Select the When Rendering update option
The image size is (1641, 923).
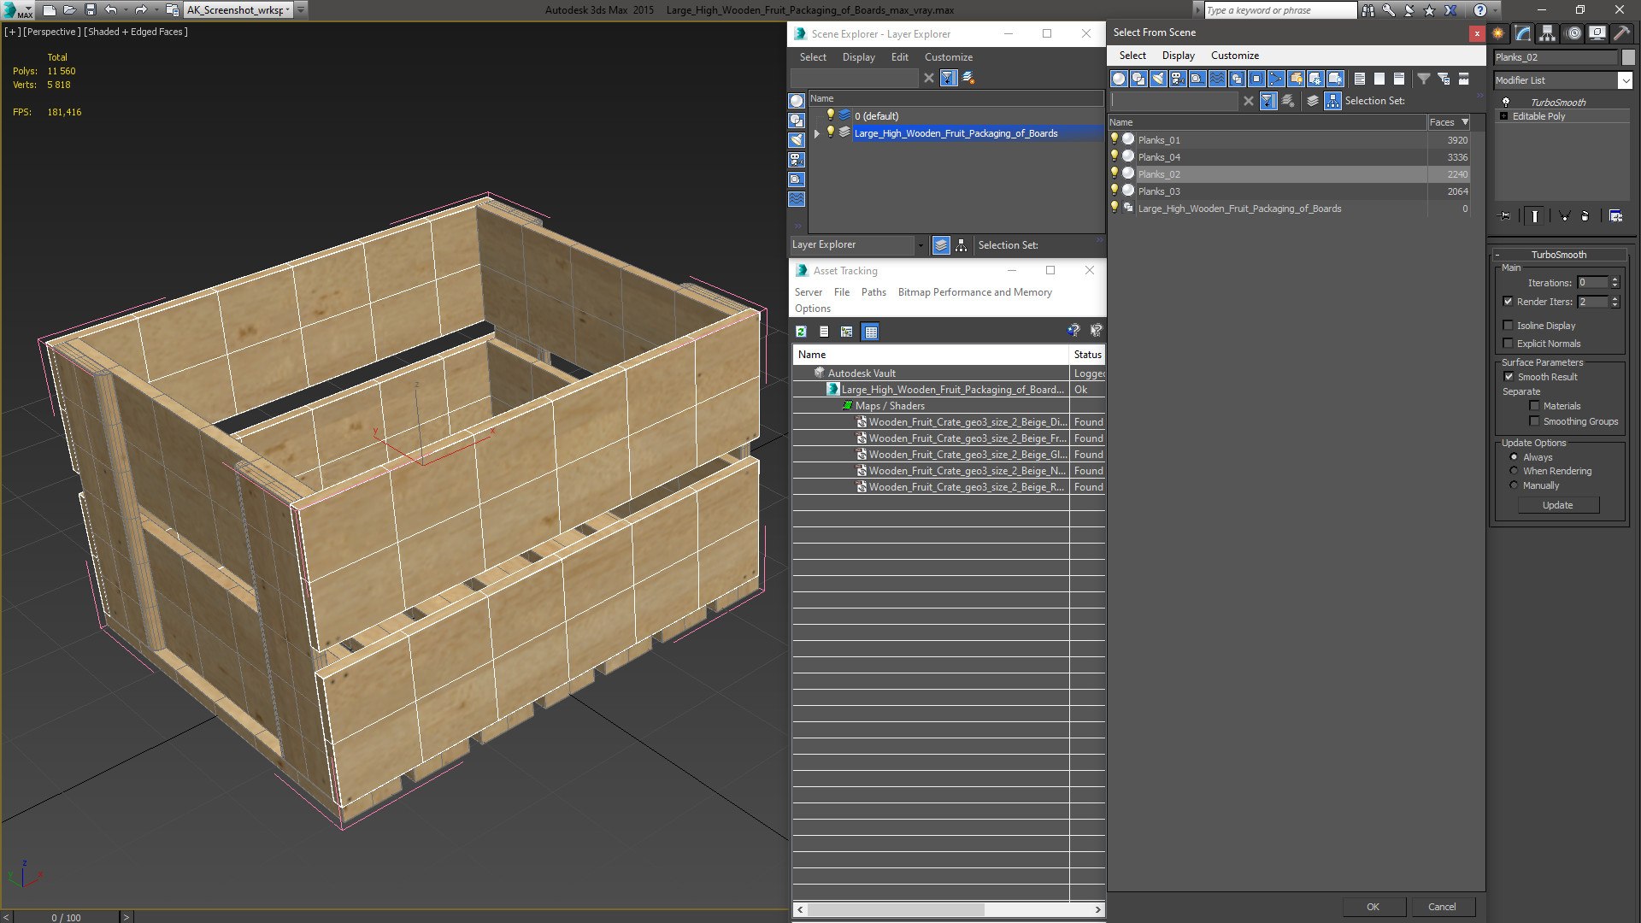[x=1514, y=471]
